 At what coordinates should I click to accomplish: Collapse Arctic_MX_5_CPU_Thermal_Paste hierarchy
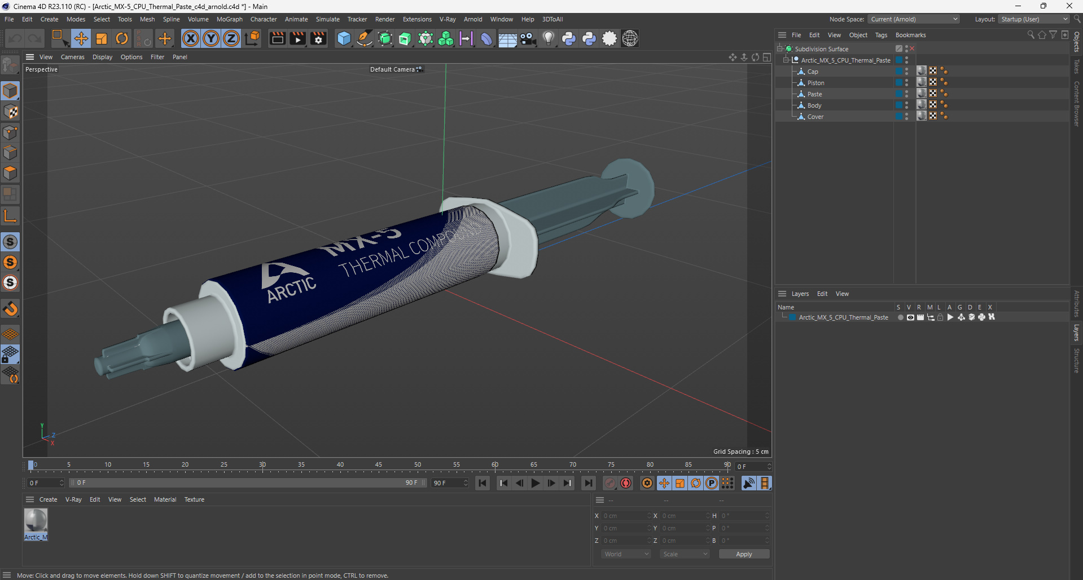point(786,60)
